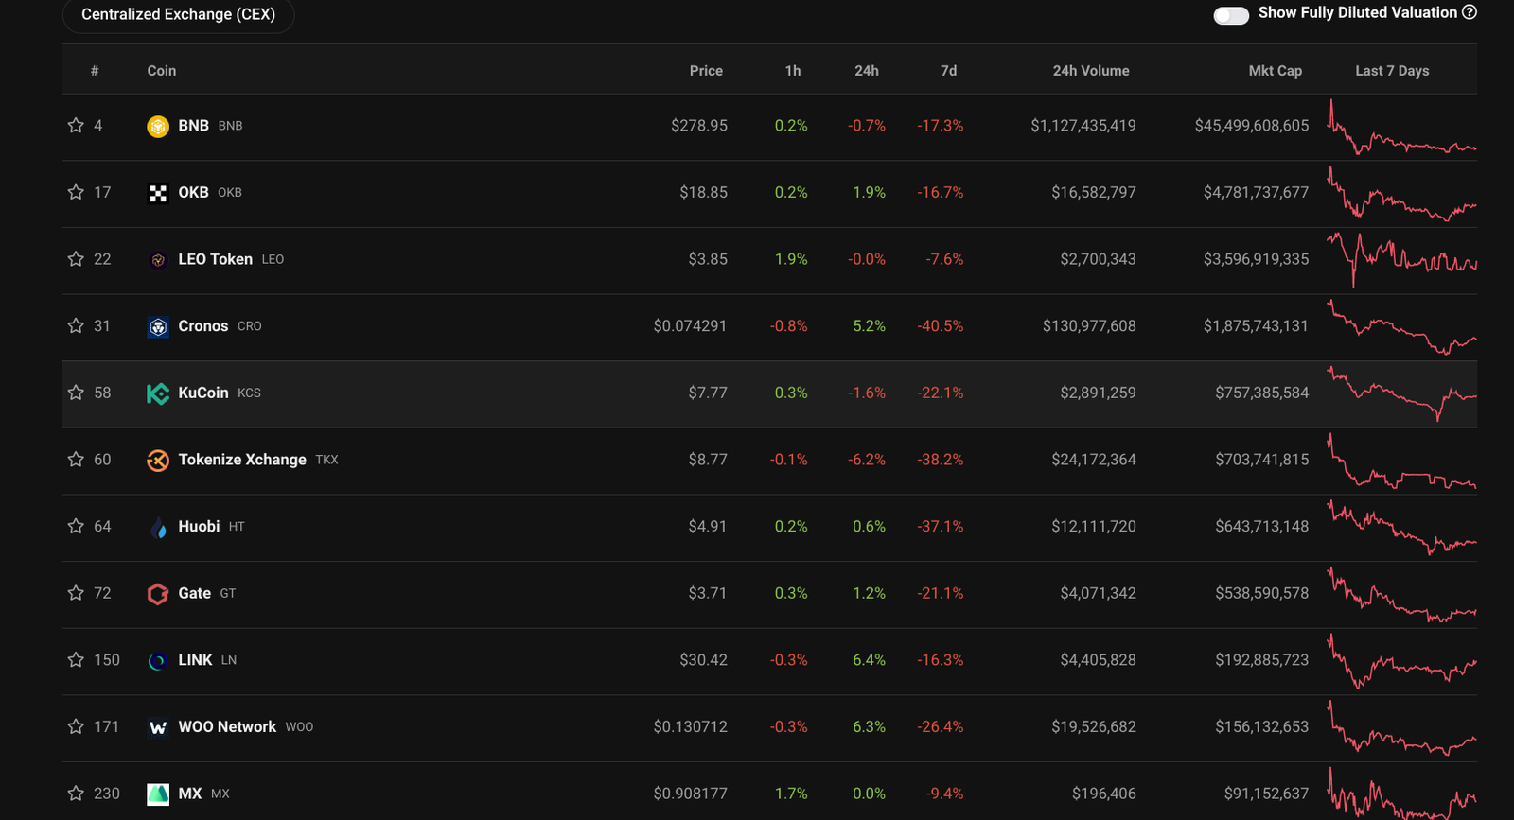Image resolution: width=1514 pixels, height=820 pixels.
Task: Open the BNB coin page
Action: click(194, 126)
